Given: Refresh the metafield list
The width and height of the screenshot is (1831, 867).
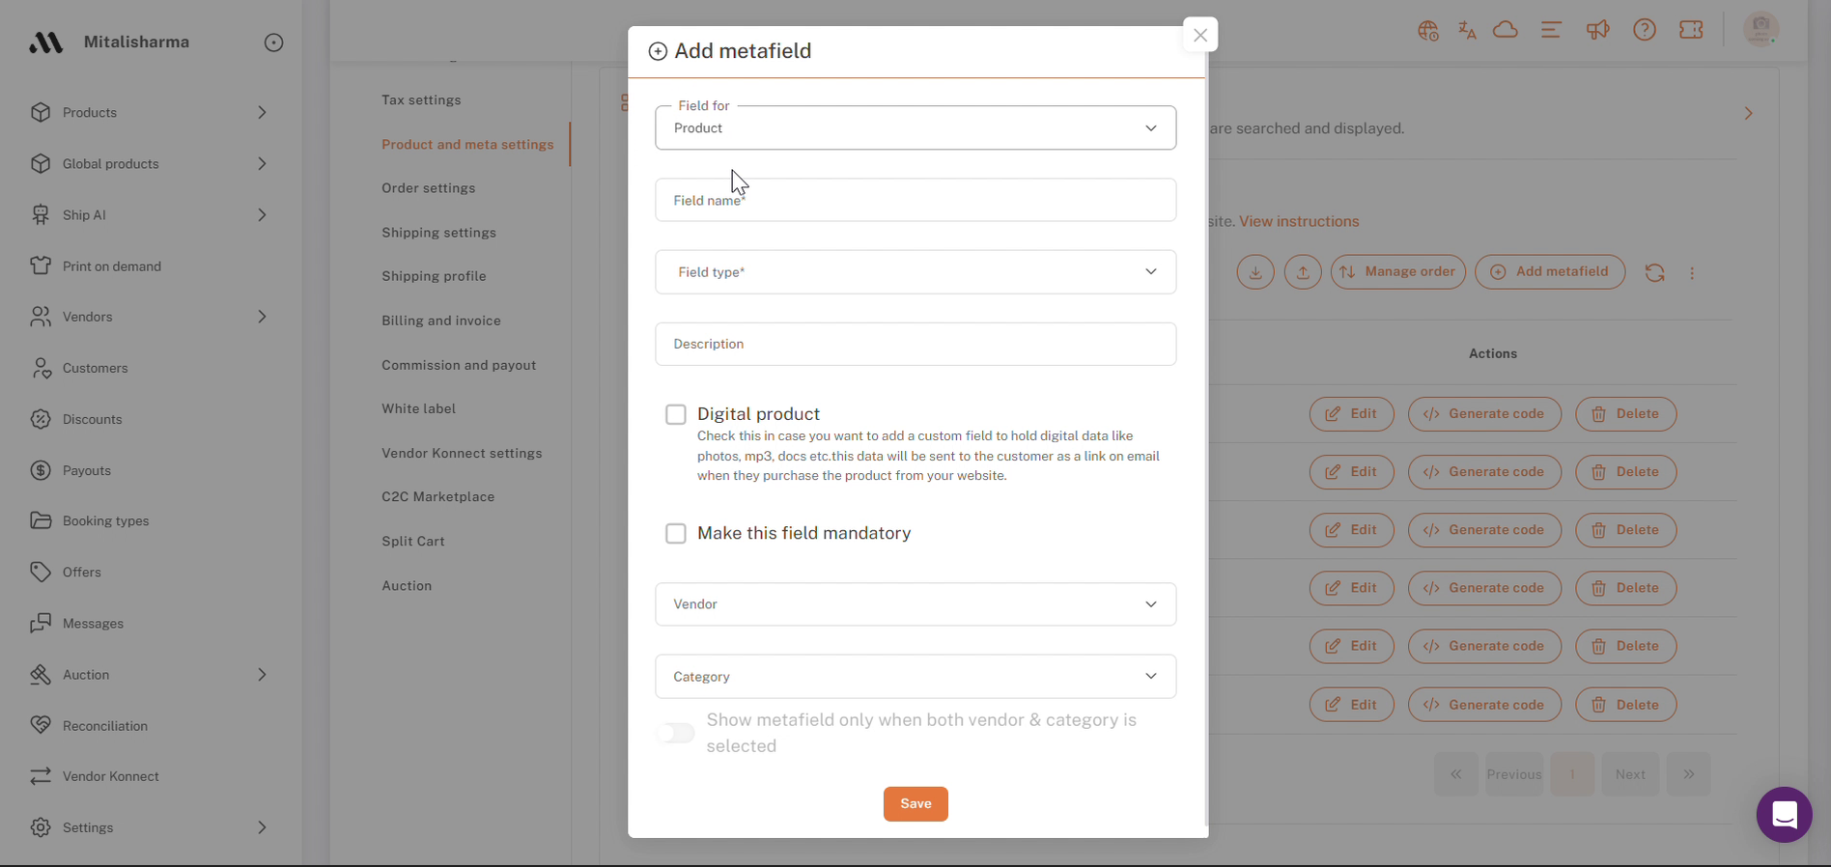Looking at the screenshot, I should point(1655,273).
